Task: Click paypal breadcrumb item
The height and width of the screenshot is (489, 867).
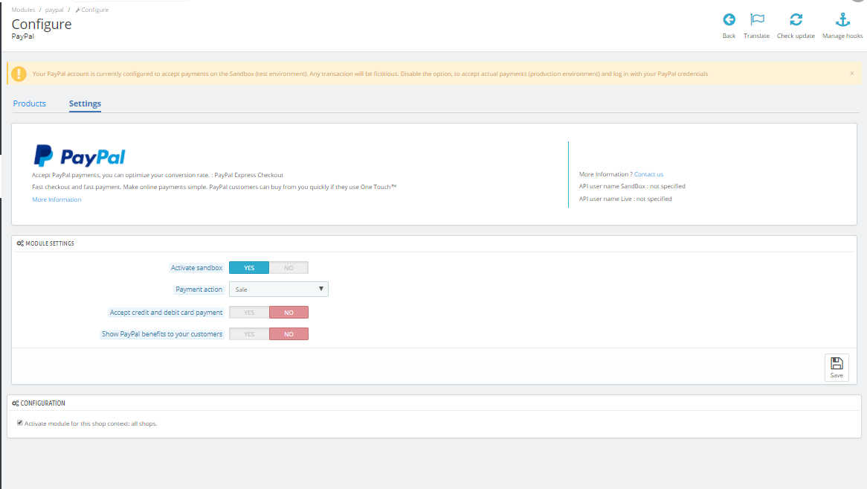Action: click(x=54, y=10)
